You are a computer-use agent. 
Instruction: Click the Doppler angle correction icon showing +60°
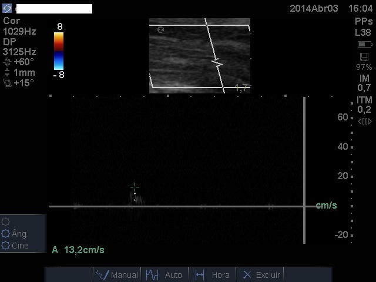pyautogui.click(x=7, y=62)
